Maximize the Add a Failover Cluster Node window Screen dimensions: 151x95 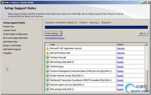tap(145, 2)
